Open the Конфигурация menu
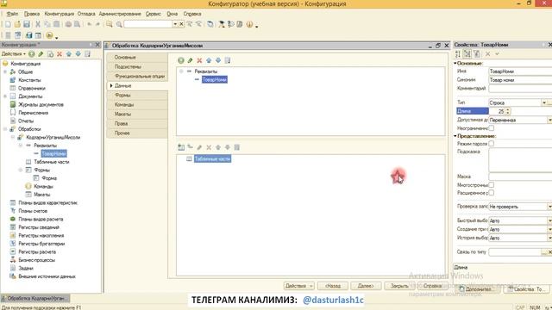Screen dimensions: 552x310 click(60, 14)
